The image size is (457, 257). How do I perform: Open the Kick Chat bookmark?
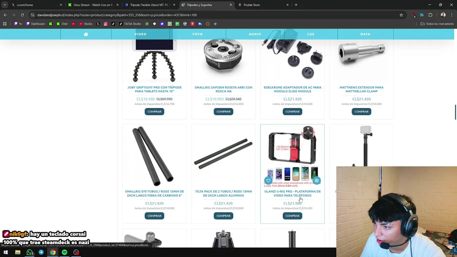coord(62,24)
